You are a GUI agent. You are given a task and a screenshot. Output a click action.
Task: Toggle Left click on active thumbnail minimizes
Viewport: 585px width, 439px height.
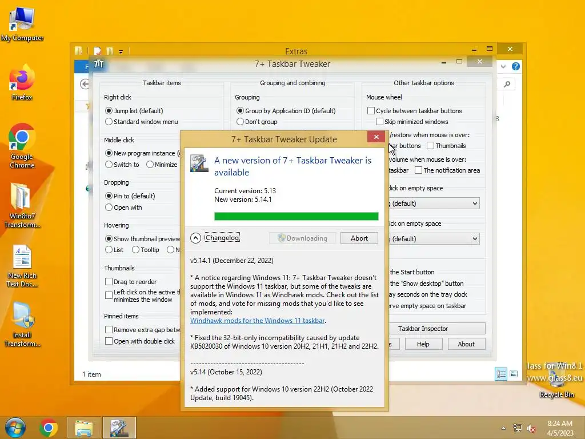pos(109,296)
